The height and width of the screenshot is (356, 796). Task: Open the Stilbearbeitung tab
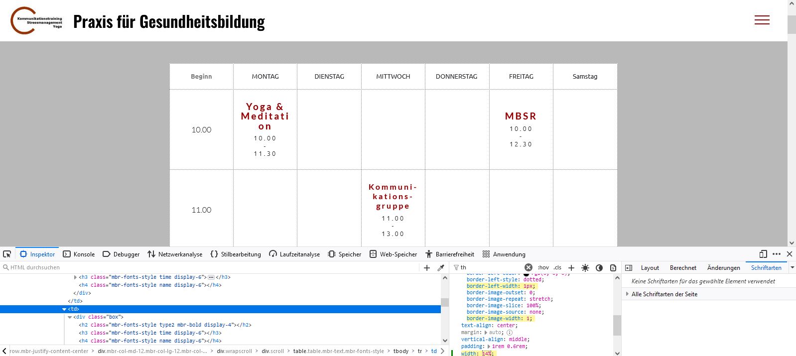tap(236, 254)
